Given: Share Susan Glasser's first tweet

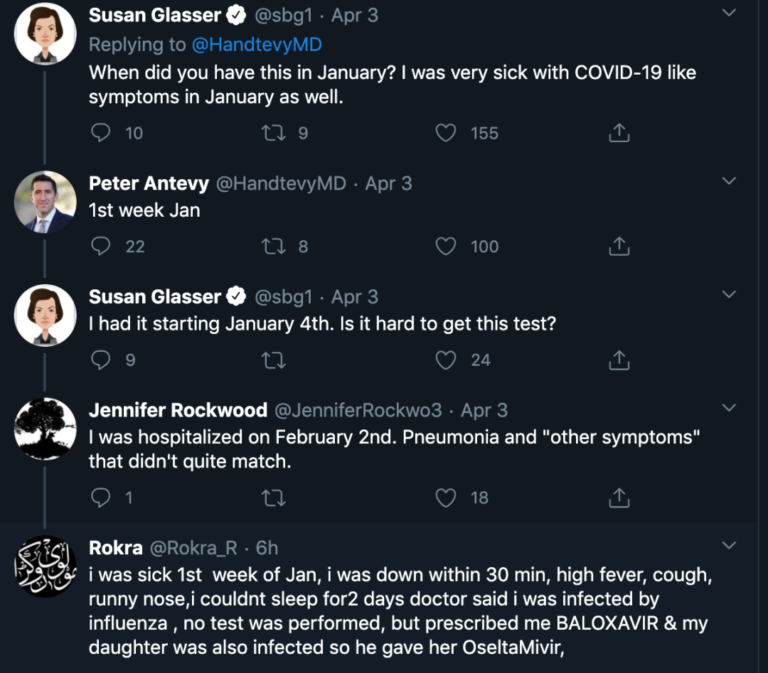Looking at the screenshot, I should click(619, 133).
